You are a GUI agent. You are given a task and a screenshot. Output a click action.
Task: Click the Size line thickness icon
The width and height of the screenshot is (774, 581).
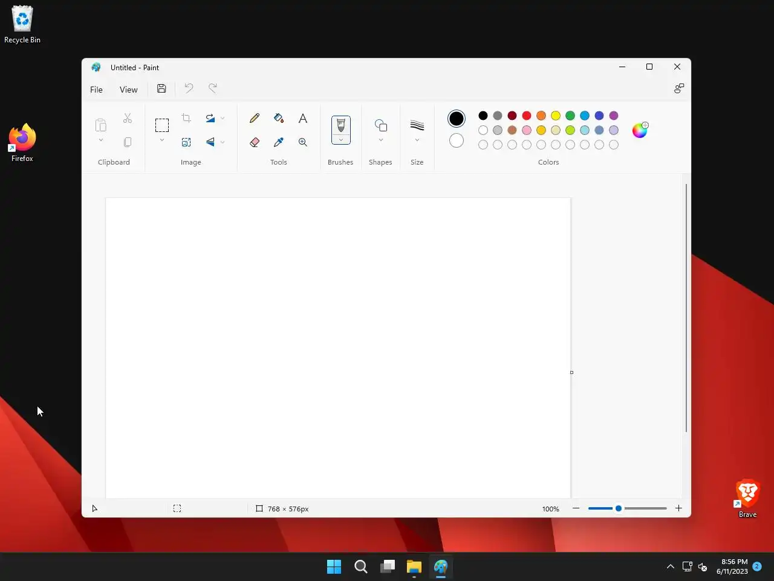417,125
